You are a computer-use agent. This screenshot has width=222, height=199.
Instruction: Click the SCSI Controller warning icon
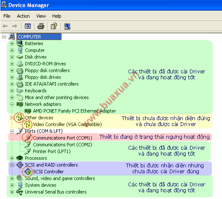click(x=28, y=172)
